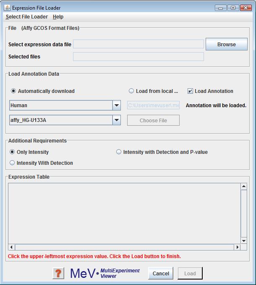Open the affy_HG-U133A array dropdown

tap(117, 121)
